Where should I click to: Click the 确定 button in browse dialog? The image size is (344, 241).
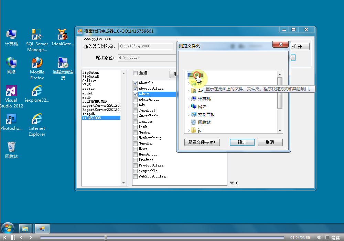tap(242, 142)
